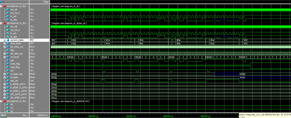Open the dropdown arrow beside the top-left icon
This screenshot has width=291, height=118.
pos(4,2)
